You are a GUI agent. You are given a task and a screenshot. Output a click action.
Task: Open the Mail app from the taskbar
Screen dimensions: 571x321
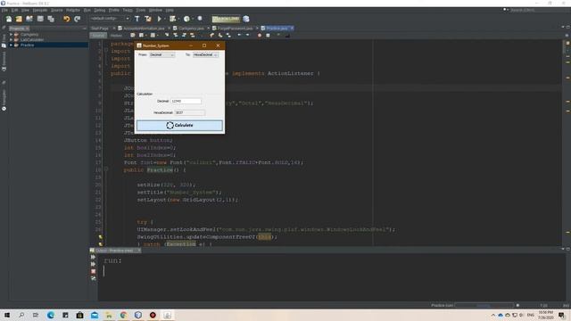point(95,315)
